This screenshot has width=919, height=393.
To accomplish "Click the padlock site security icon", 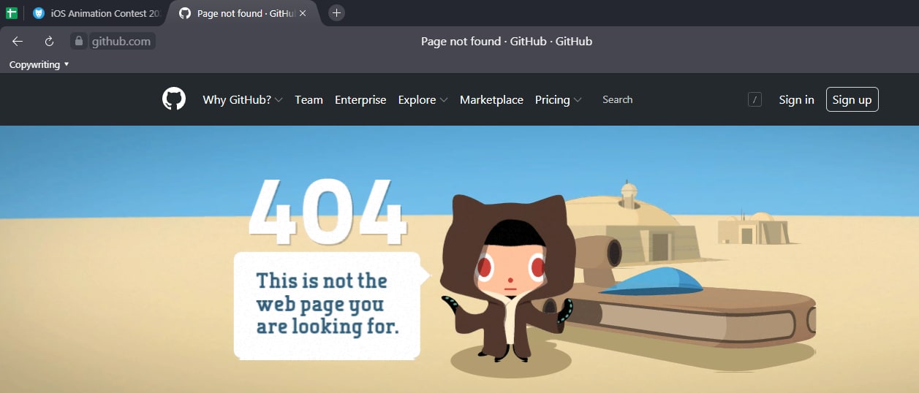I will 79,41.
